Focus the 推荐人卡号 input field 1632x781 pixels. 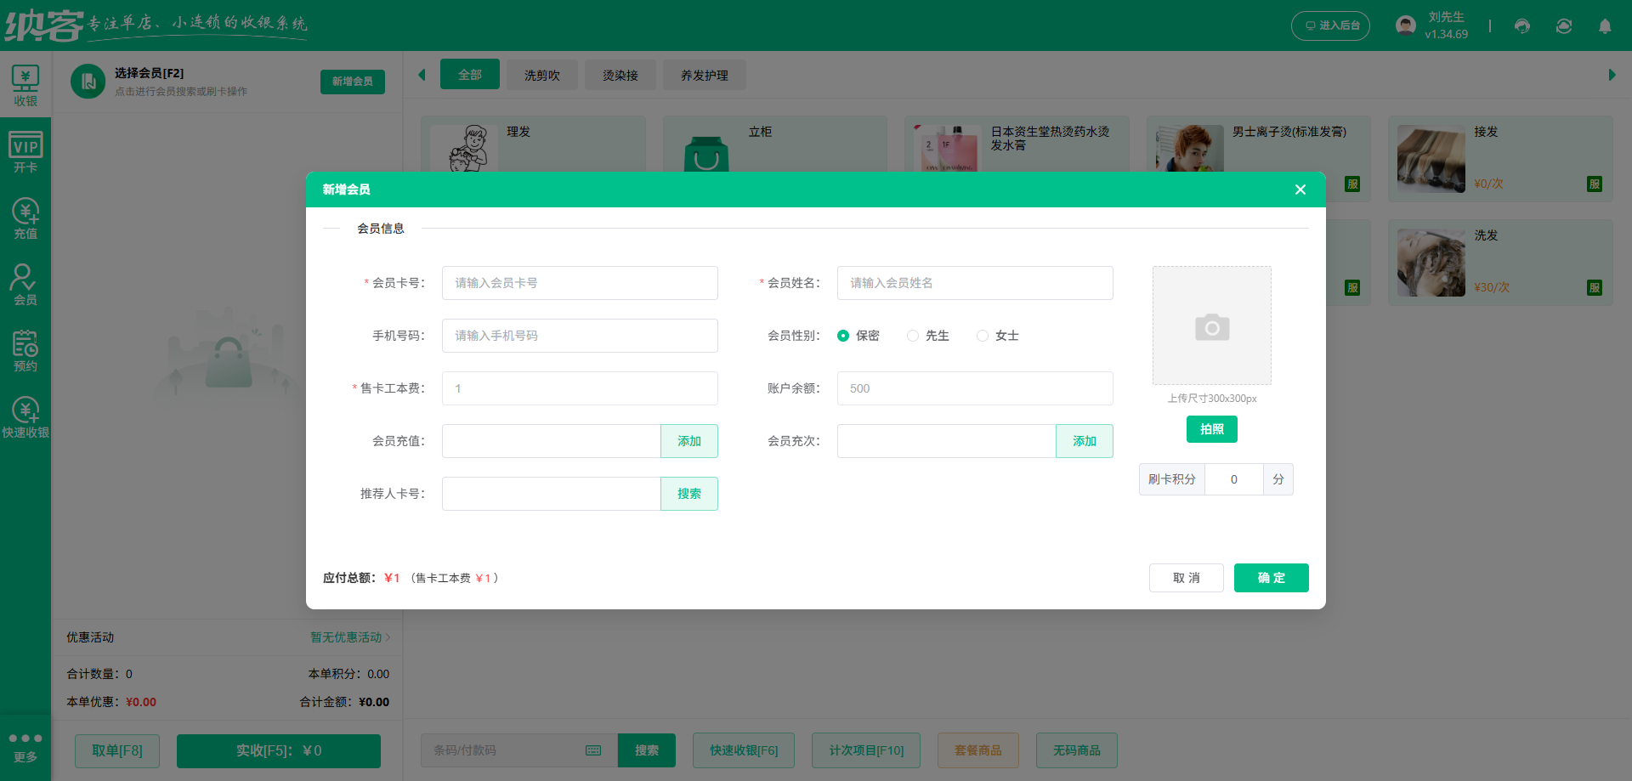(x=552, y=494)
